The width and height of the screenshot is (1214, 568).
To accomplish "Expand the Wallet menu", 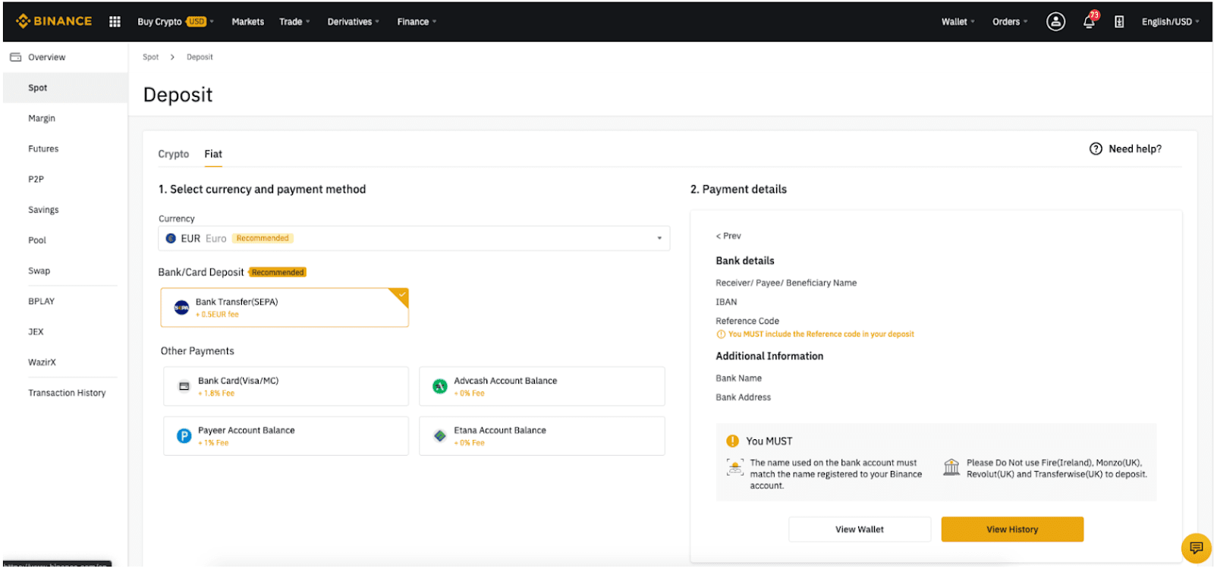I will [x=958, y=21].
